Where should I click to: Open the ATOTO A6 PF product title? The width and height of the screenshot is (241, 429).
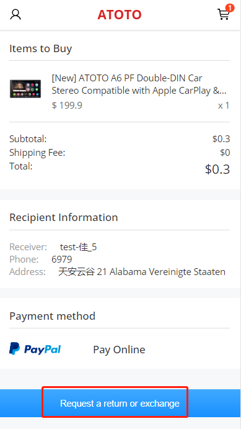coord(139,84)
